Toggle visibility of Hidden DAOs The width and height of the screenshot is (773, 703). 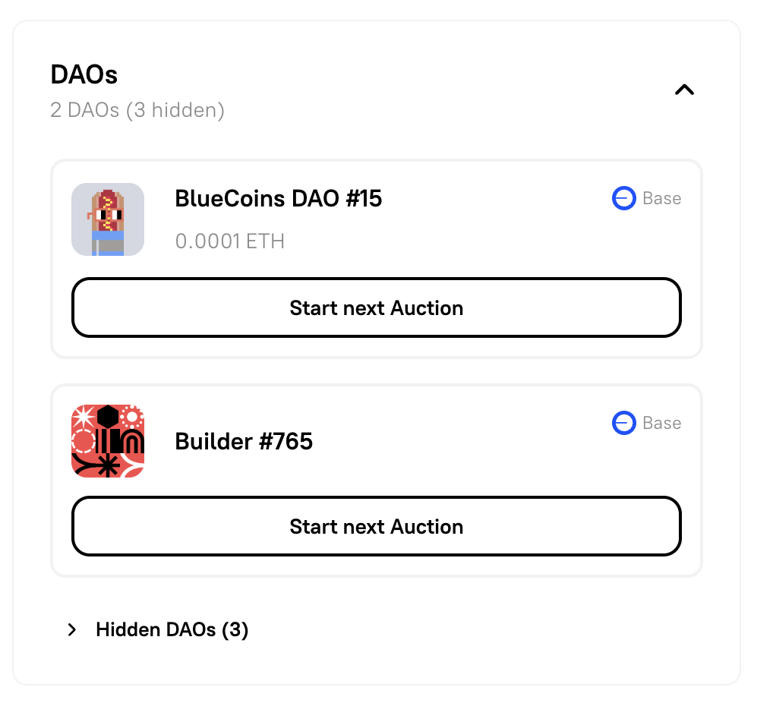point(172,629)
